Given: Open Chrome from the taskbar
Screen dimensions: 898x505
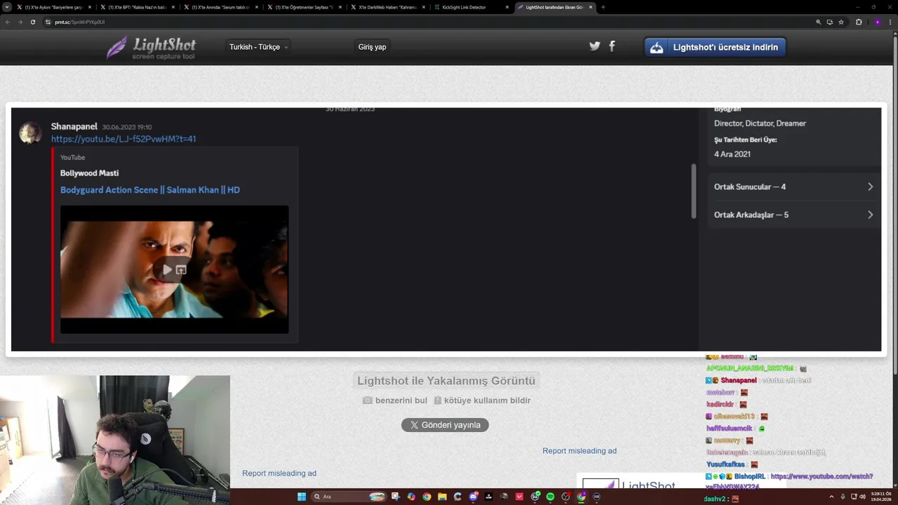Looking at the screenshot, I should click(427, 497).
